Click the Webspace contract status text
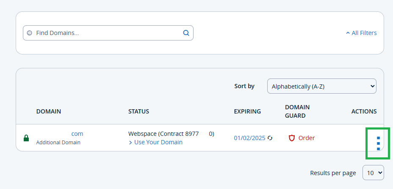393x189 pixels. pos(171,134)
